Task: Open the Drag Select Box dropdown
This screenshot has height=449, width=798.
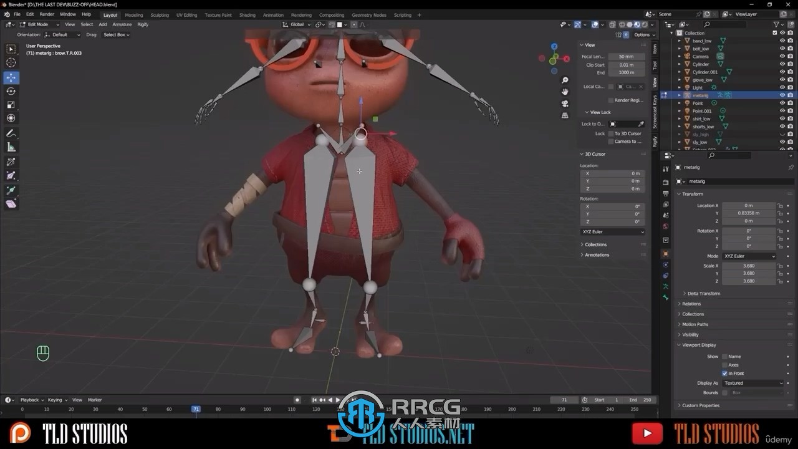Action: click(117, 35)
